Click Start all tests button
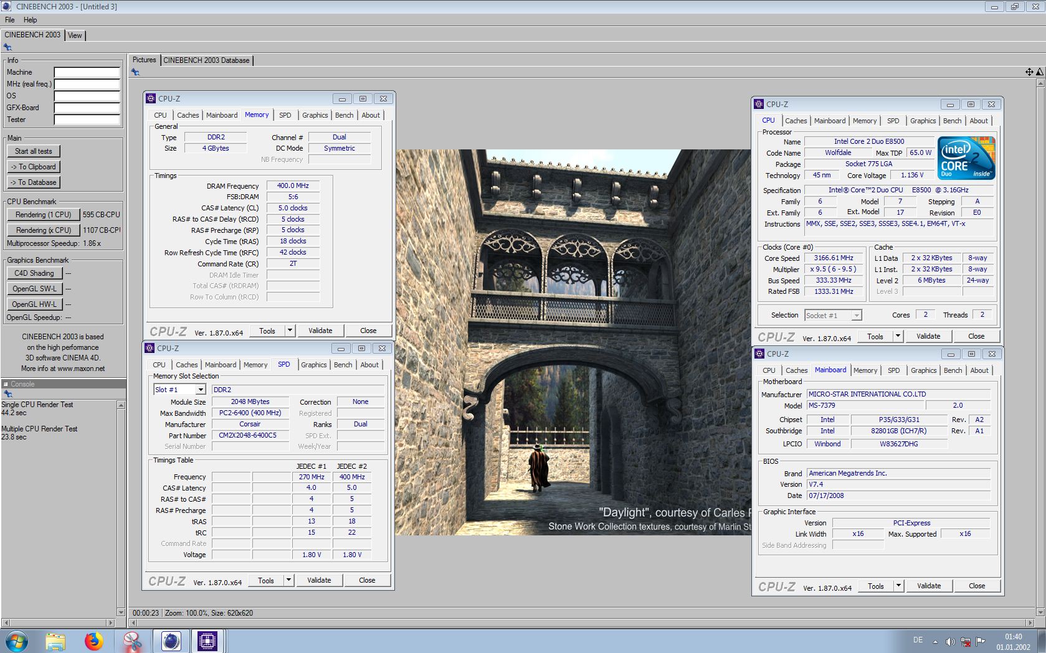The width and height of the screenshot is (1046, 653). coord(34,151)
